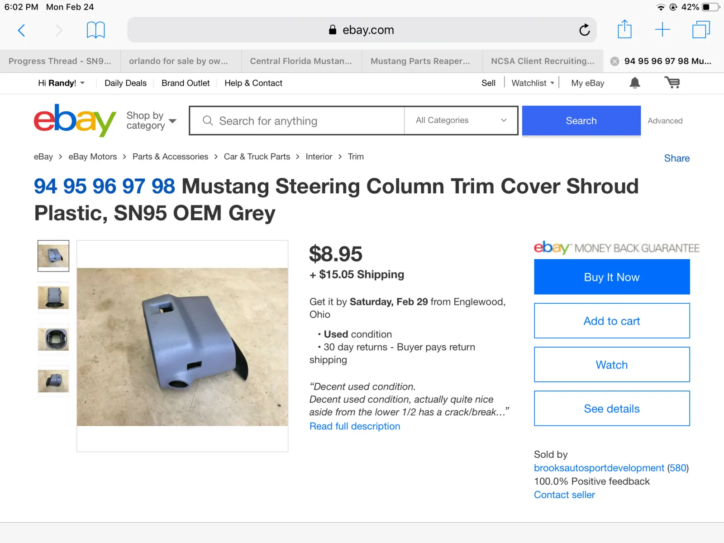Open the All Categories dropdown

point(461,120)
